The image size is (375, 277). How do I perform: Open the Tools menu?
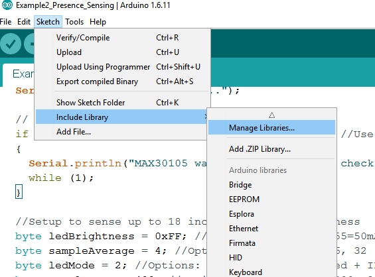74,22
